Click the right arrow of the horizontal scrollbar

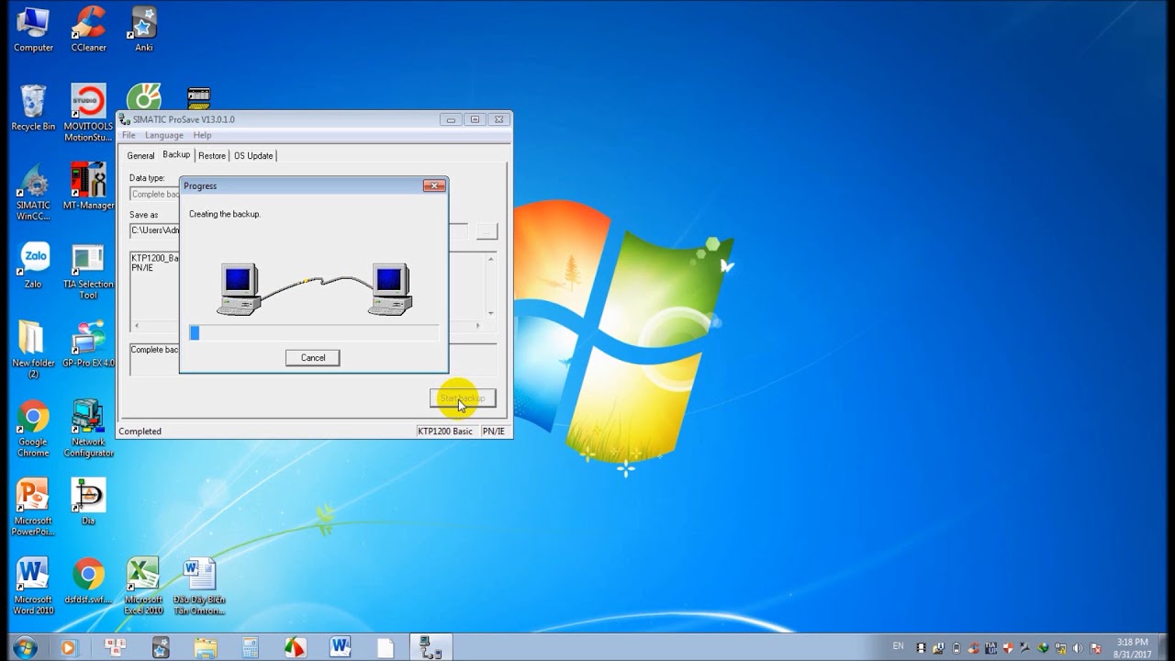click(477, 326)
